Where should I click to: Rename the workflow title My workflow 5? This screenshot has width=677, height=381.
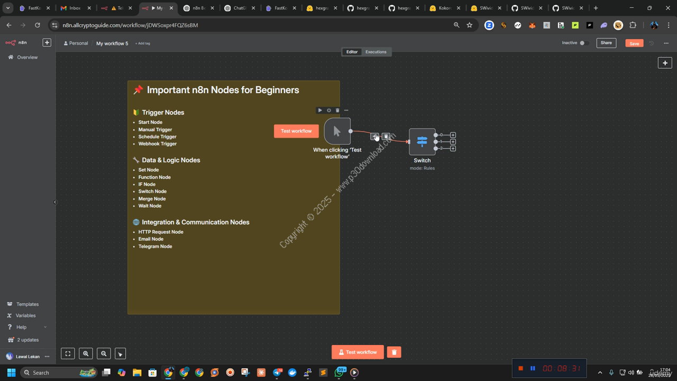click(x=112, y=43)
